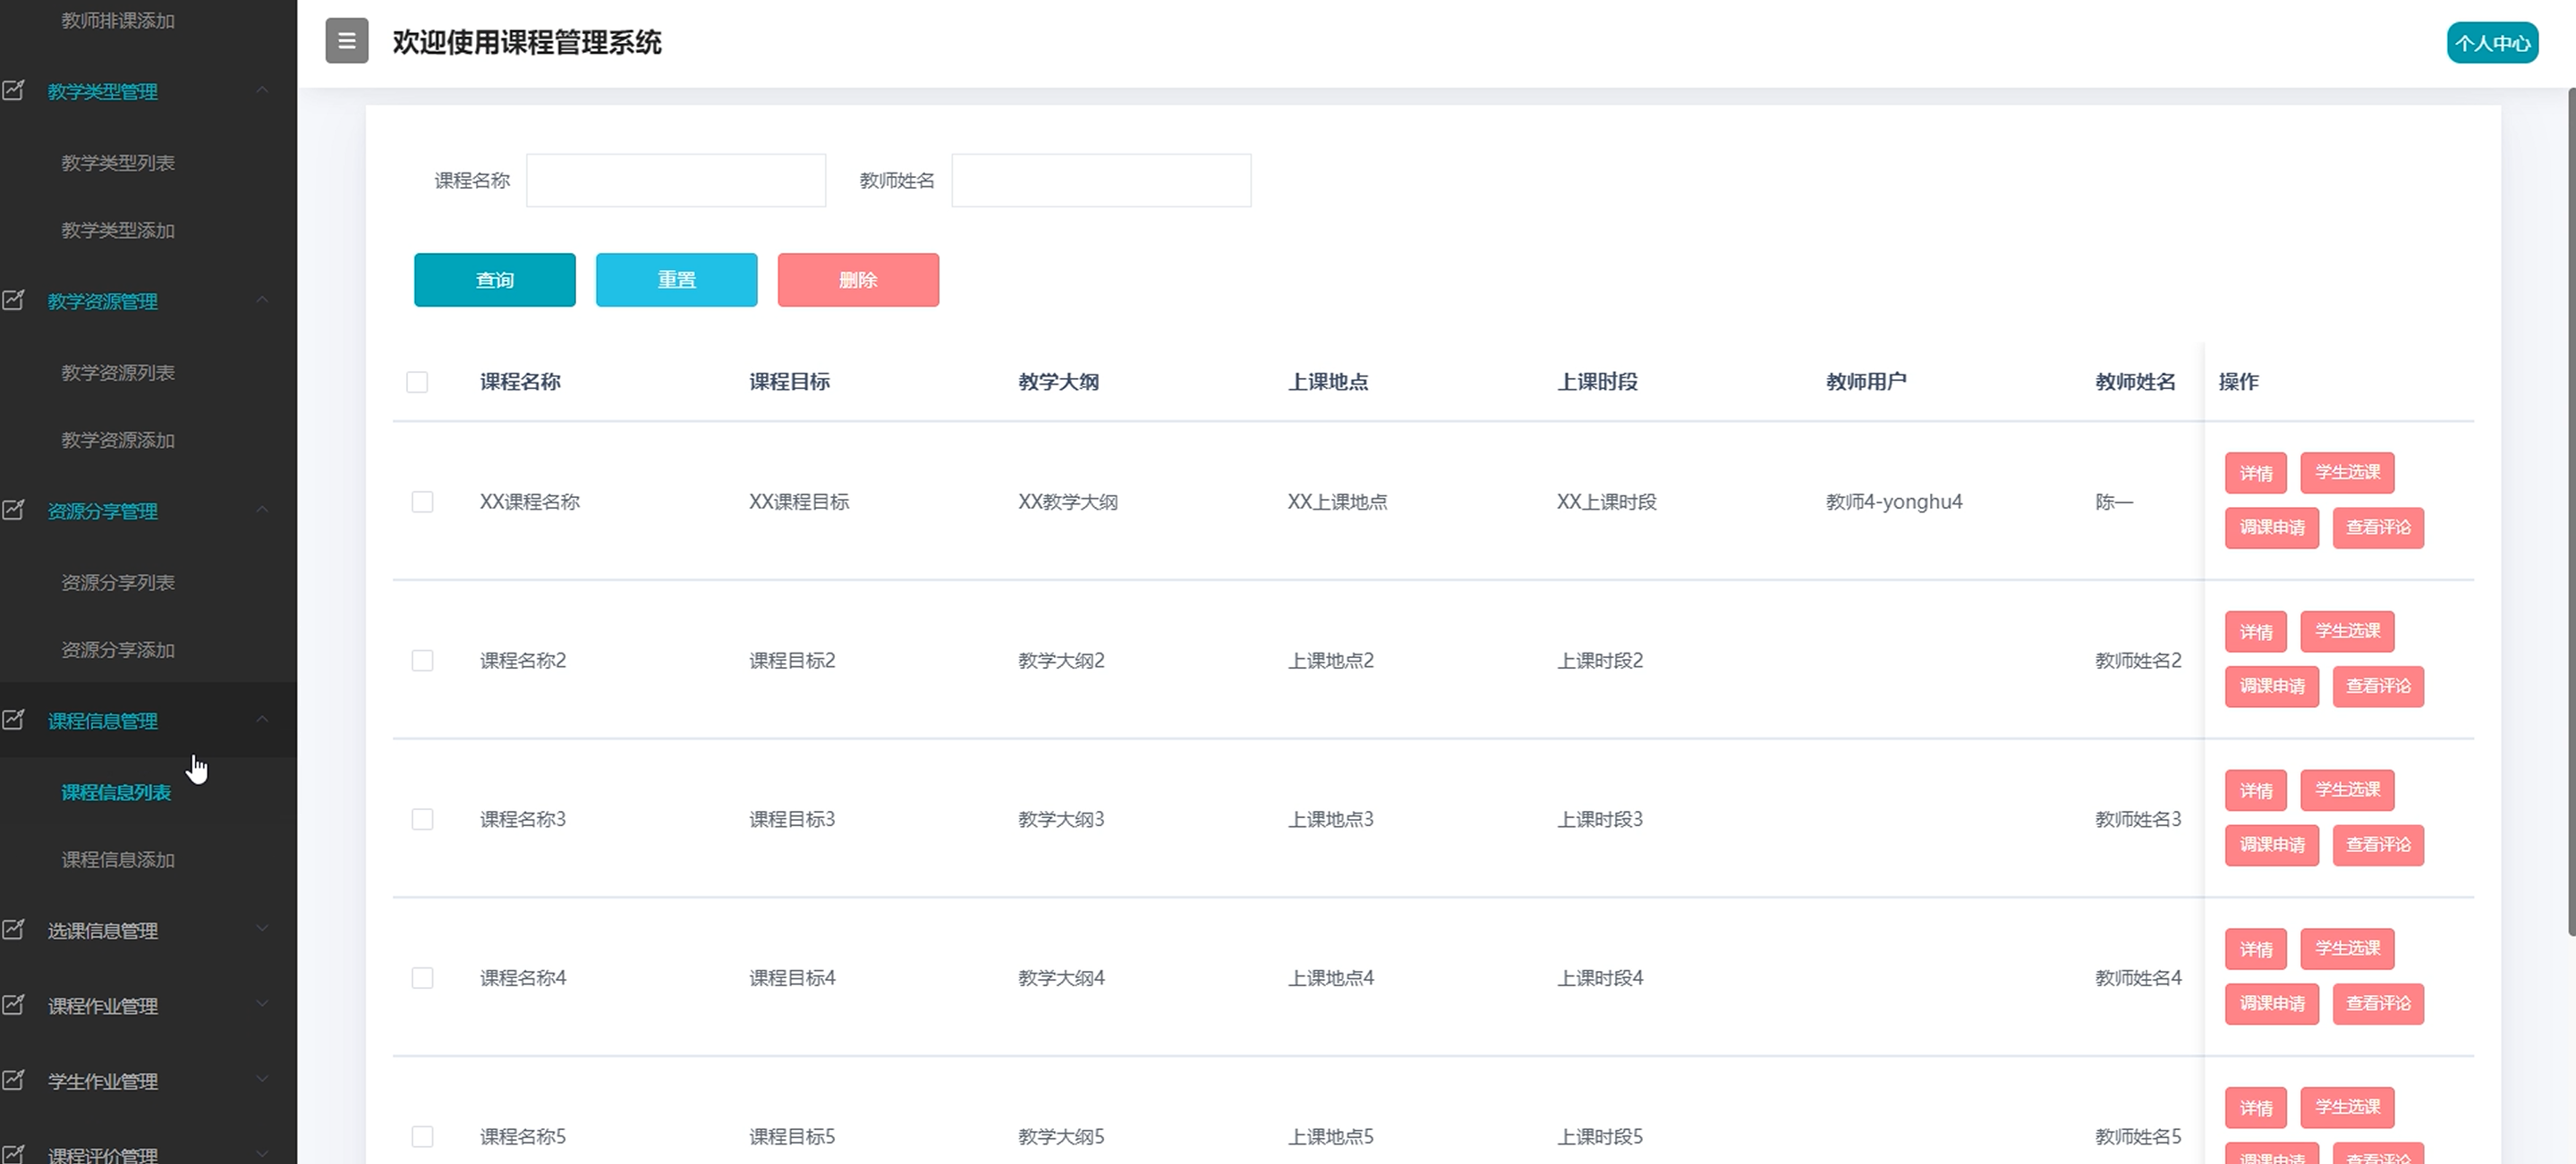Expand the 选课信息管理 menu chevron
Viewport: 2576px width, 1164px height.
[x=262, y=929]
